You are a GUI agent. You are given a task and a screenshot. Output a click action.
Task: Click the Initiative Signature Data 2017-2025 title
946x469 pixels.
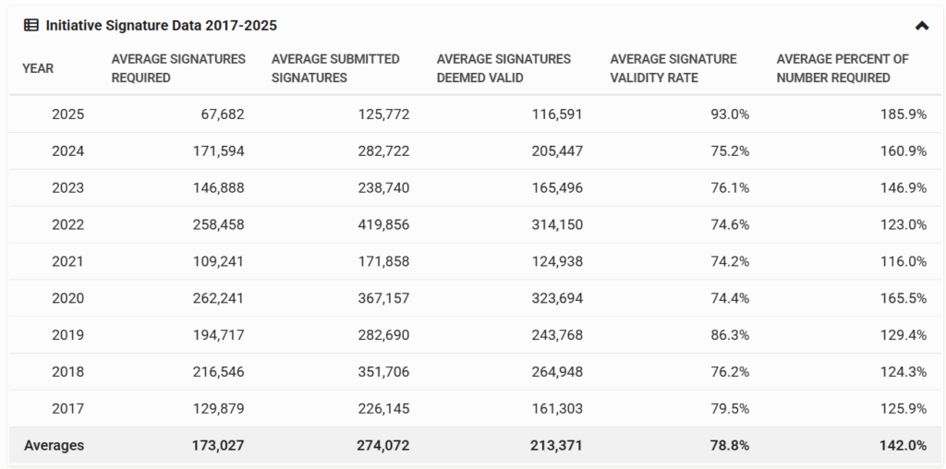pos(161,26)
